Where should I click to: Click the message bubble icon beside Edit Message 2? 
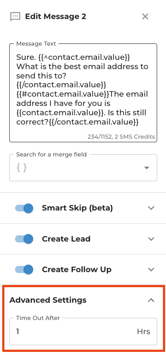pyautogui.click(x=15, y=17)
